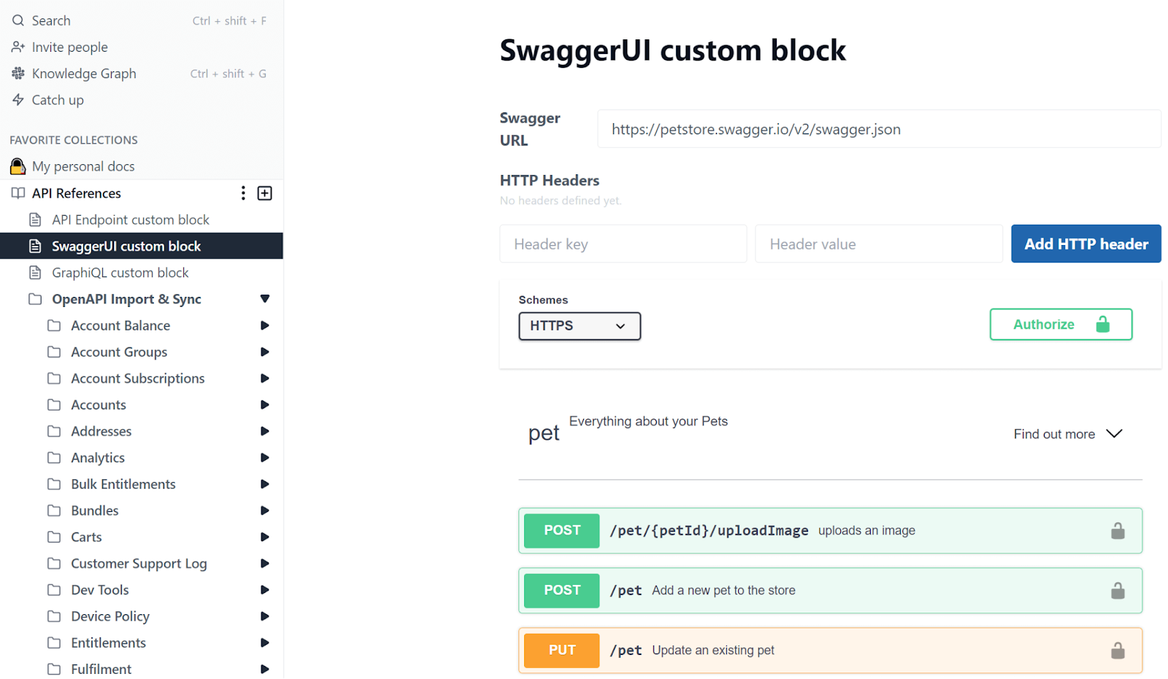Click the My personal docs icon

18,166
